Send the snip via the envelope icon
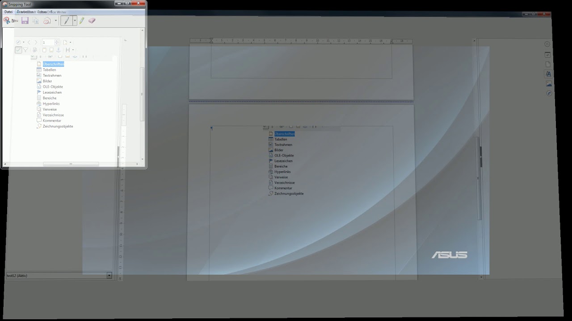The width and height of the screenshot is (572, 321). click(47, 21)
